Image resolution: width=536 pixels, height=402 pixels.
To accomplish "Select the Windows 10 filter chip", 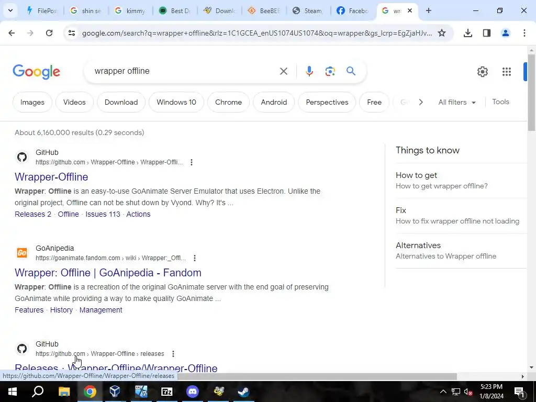I will [176, 102].
